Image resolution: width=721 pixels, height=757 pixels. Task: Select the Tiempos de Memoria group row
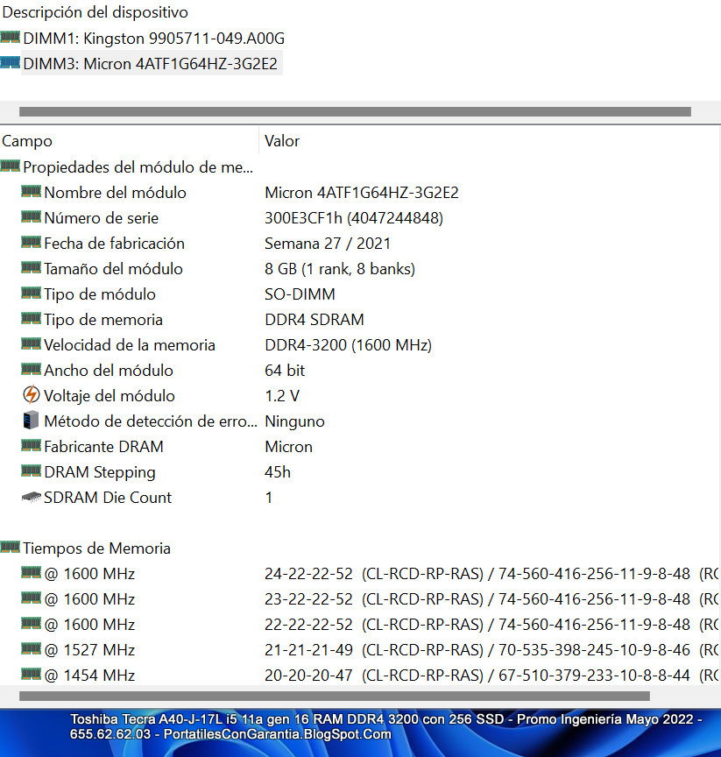tap(96, 548)
